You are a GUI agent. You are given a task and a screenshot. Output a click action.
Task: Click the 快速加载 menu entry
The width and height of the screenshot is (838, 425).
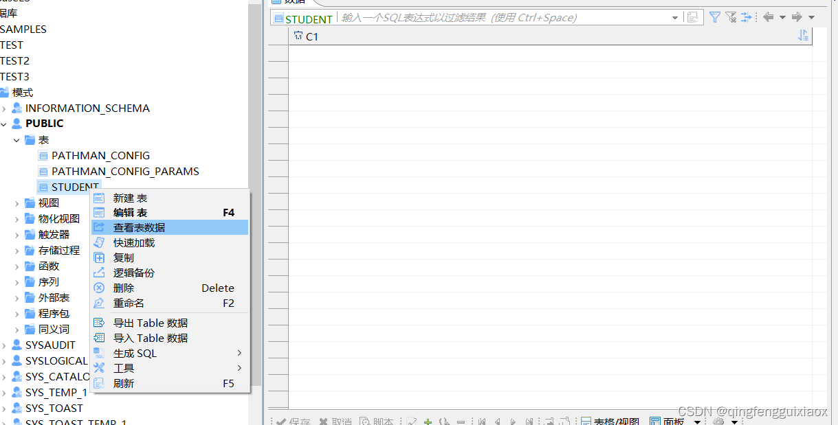170,243
